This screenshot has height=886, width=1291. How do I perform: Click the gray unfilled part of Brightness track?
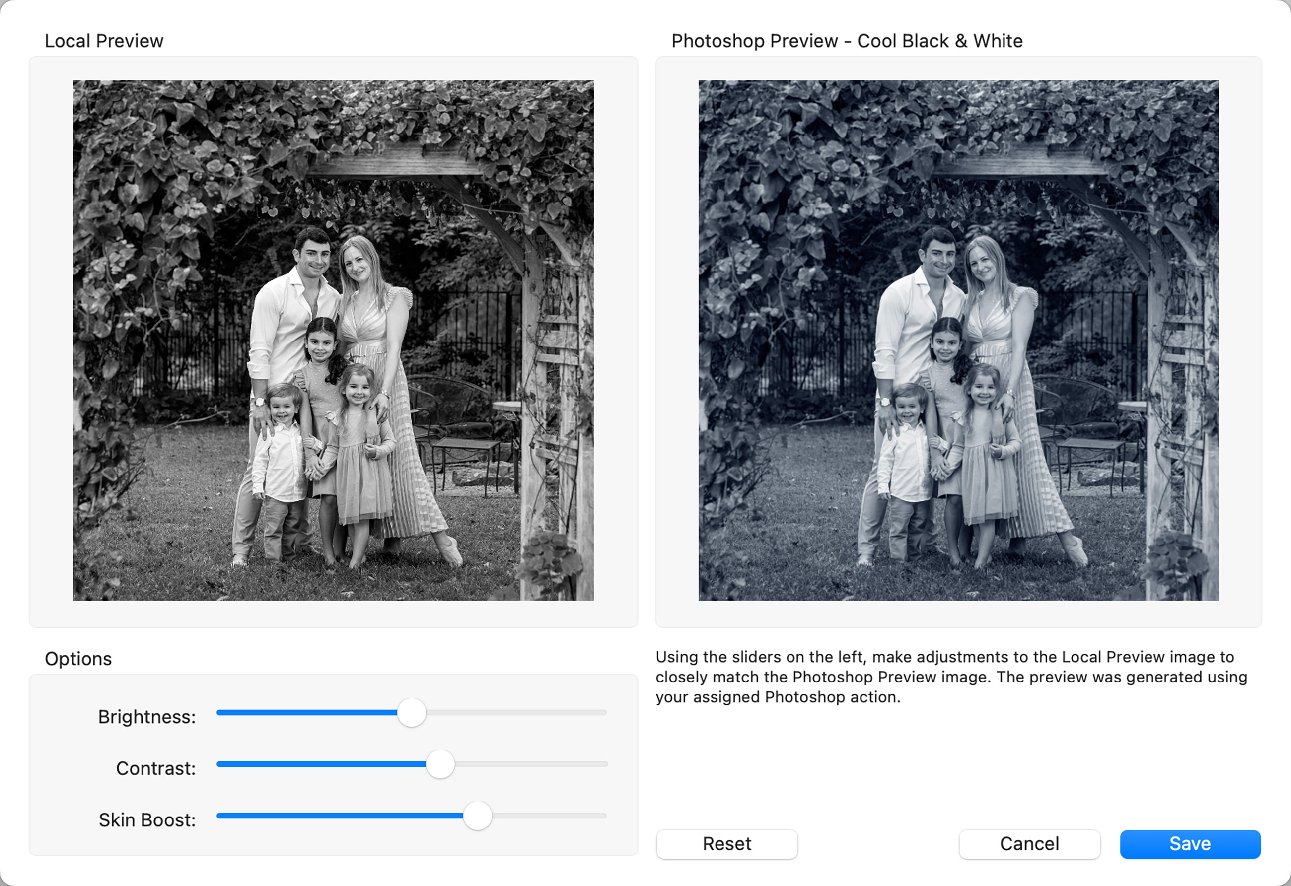(516, 713)
